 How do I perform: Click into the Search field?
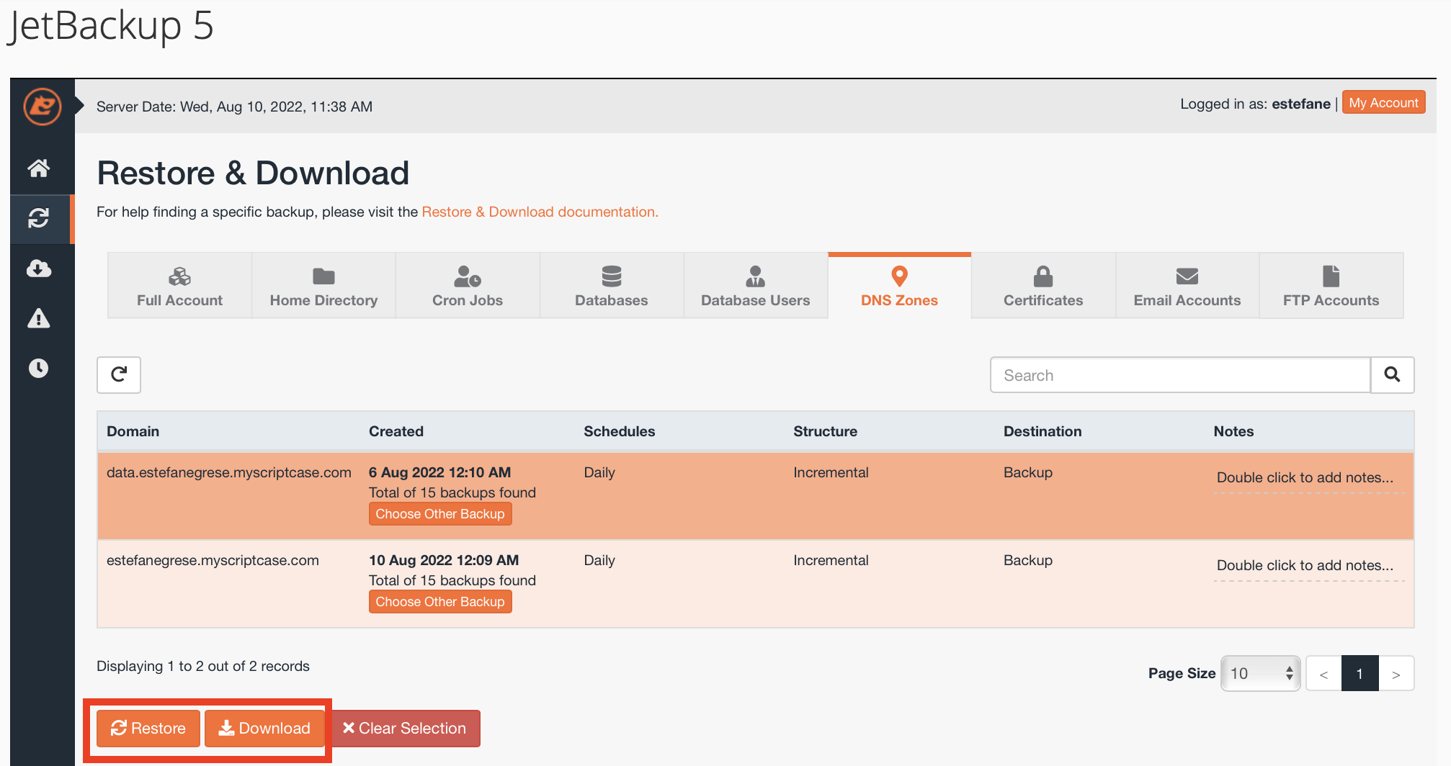[1180, 375]
